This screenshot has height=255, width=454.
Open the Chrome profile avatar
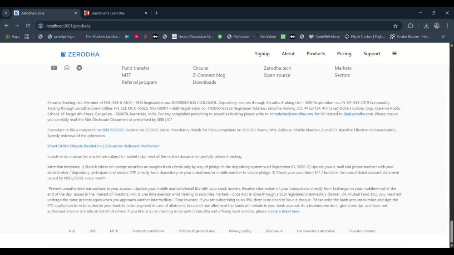point(437,26)
